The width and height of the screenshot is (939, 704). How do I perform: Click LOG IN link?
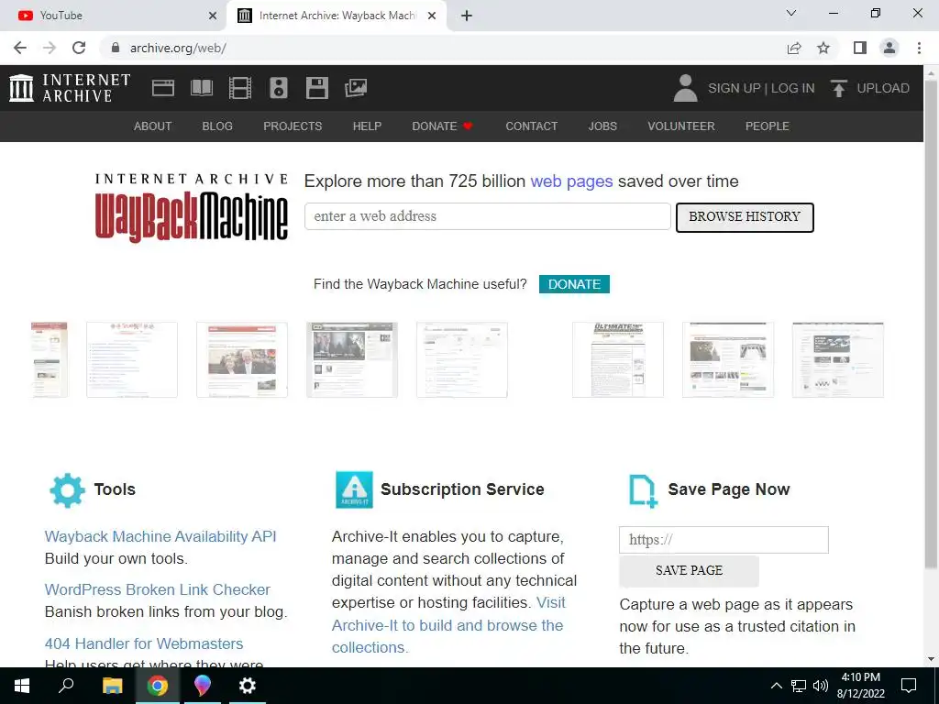click(793, 88)
